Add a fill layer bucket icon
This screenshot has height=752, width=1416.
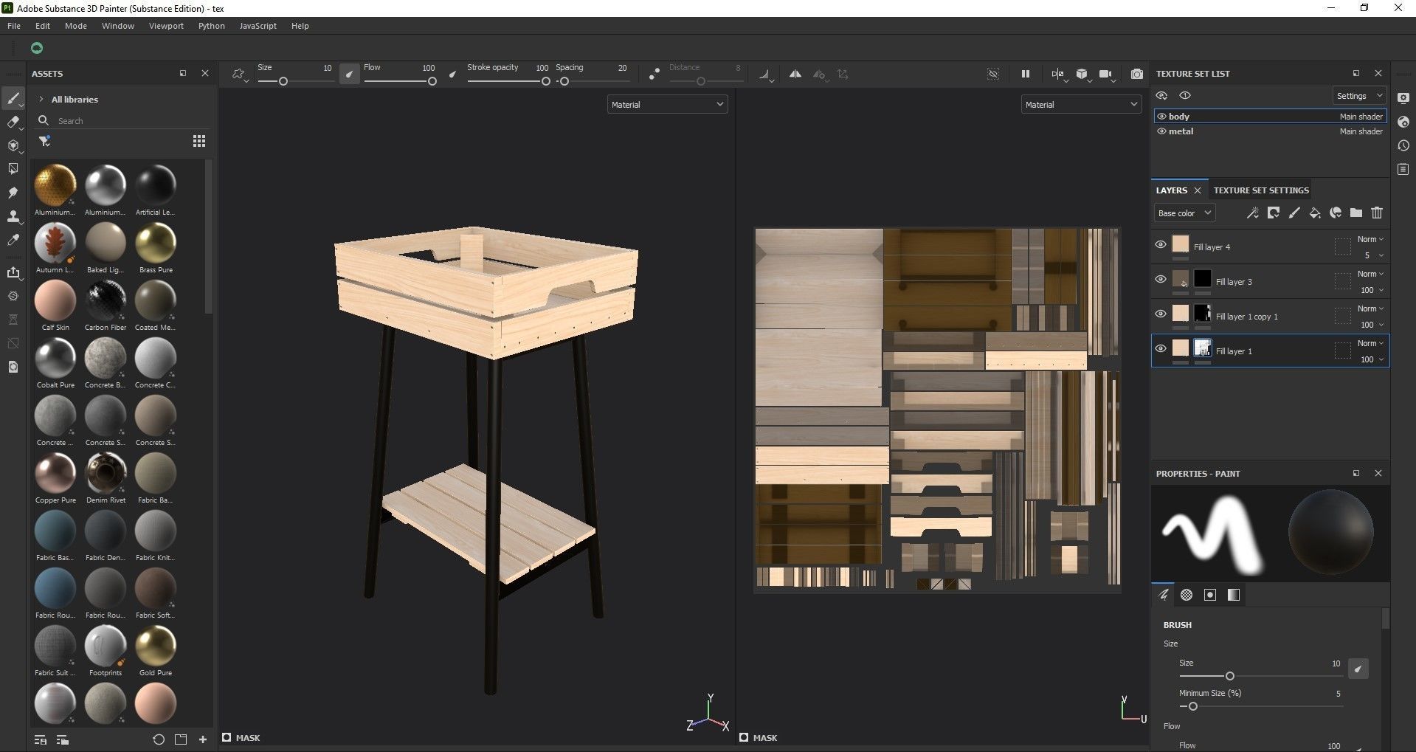click(x=1314, y=213)
